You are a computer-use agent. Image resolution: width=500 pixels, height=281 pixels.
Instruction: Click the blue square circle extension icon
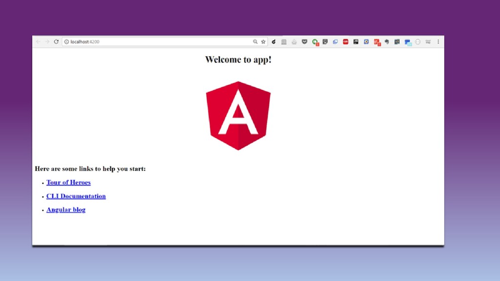coord(366,42)
